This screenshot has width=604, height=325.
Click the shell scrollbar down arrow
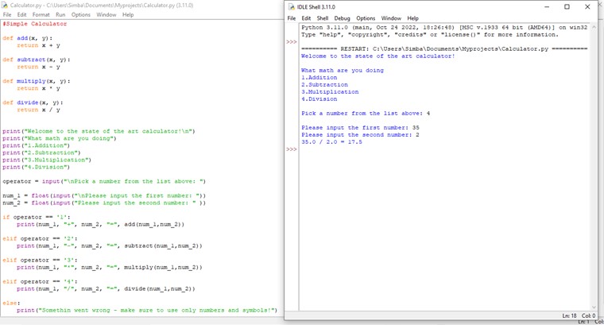pyautogui.click(x=594, y=307)
